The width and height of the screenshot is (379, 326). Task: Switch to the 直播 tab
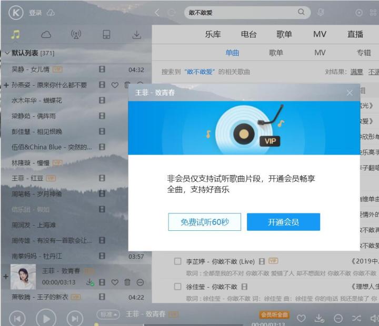(x=355, y=34)
